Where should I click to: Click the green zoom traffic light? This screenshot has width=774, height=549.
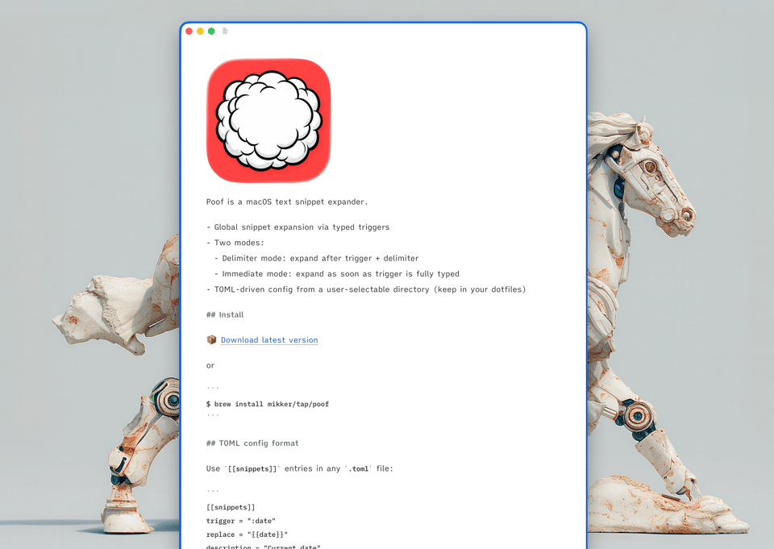pos(210,31)
